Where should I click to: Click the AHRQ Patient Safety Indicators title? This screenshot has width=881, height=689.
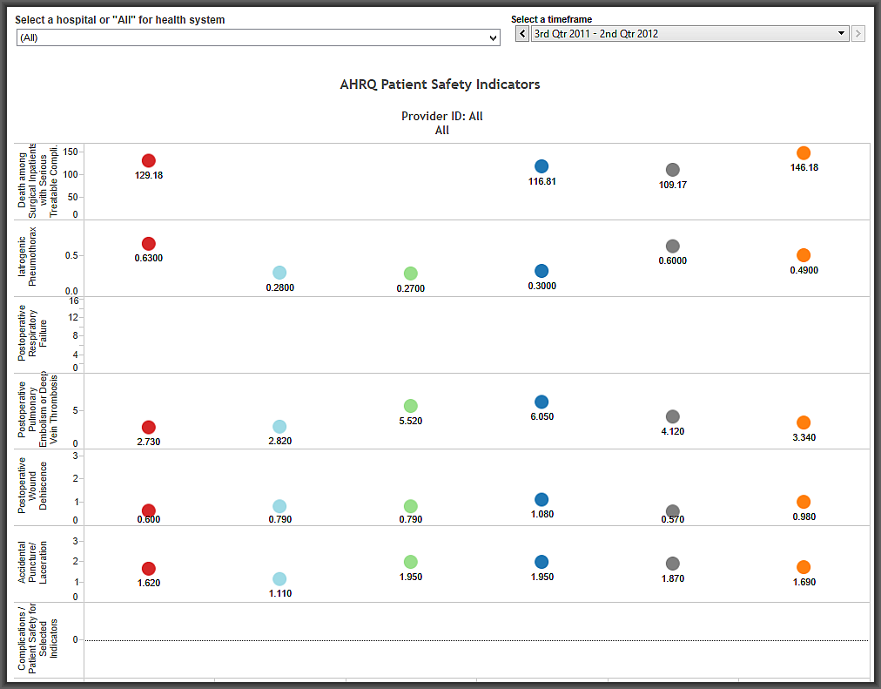440,84
